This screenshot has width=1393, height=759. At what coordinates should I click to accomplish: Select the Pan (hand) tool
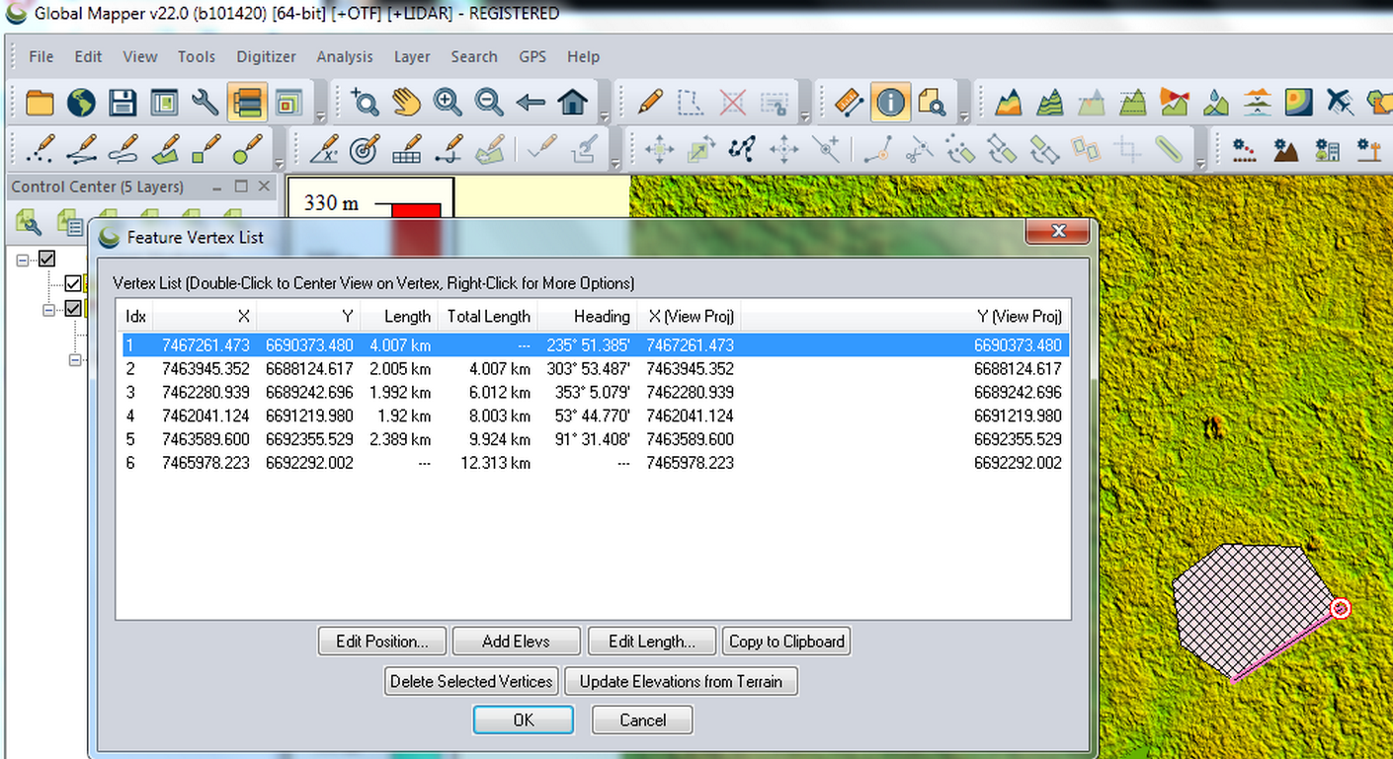[406, 102]
